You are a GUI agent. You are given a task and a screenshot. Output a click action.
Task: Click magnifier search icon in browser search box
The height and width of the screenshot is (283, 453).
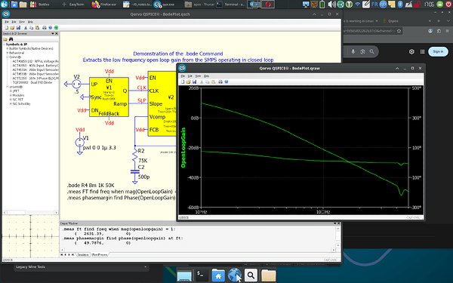click(371, 51)
